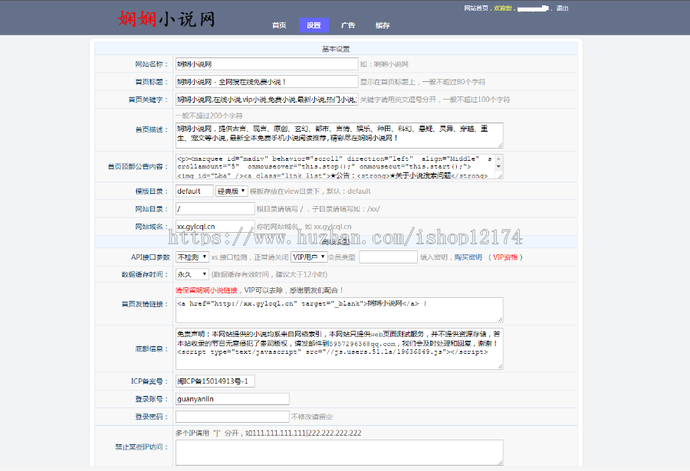Open the 不检测 API detection dropdown
The image size is (690, 471).
click(192, 257)
